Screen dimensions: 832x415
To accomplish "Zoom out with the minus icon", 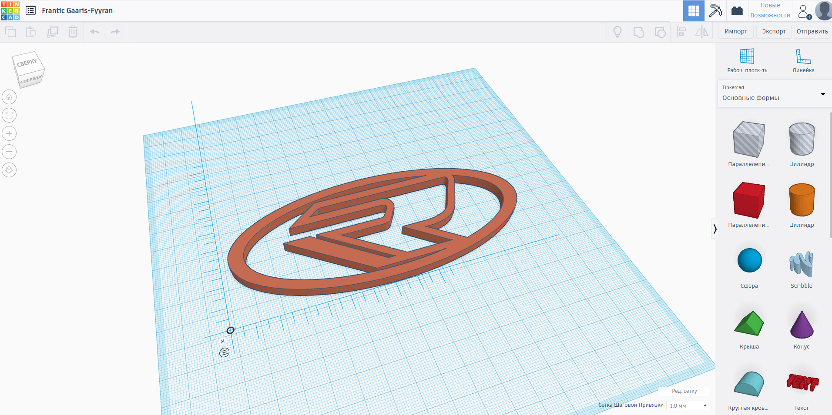I will pyautogui.click(x=9, y=152).
